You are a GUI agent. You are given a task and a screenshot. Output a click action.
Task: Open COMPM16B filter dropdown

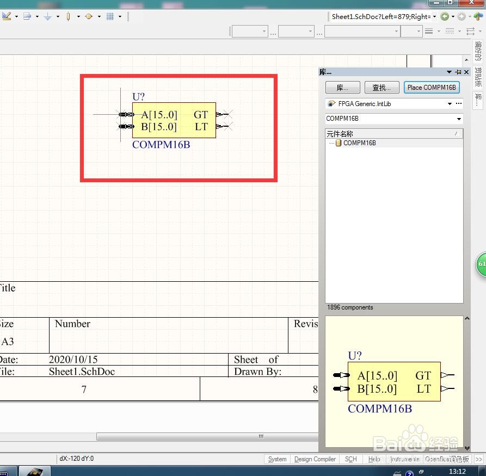coord(459,119)
